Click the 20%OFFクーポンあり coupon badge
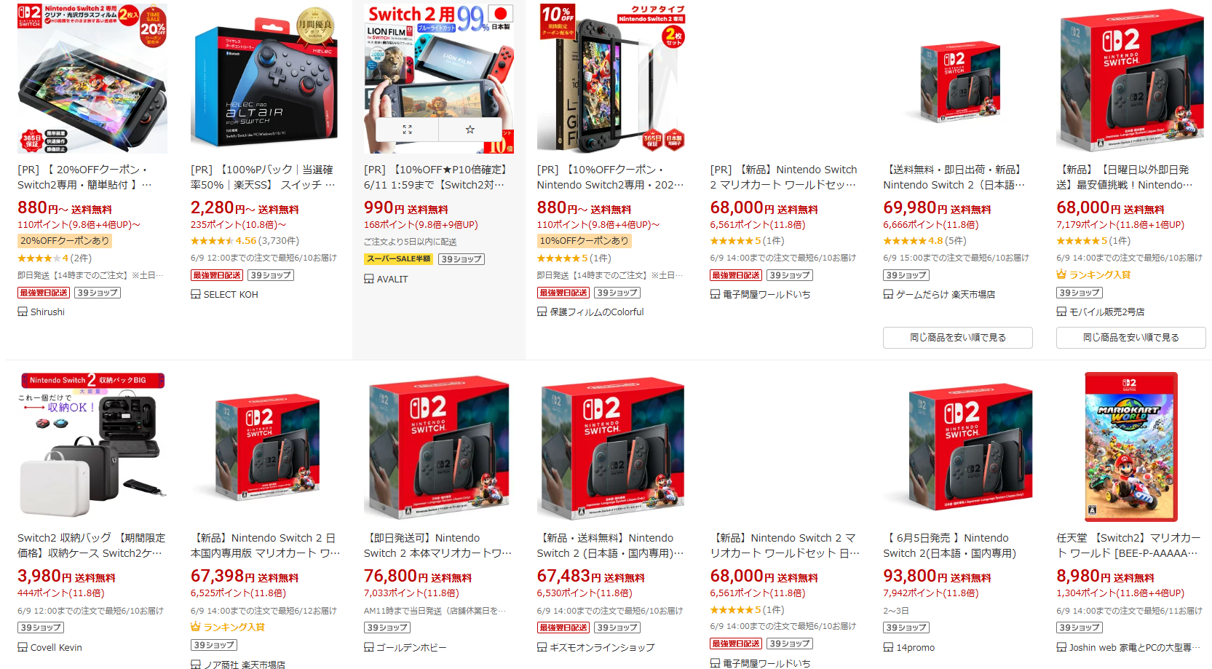 pos(65,241)
